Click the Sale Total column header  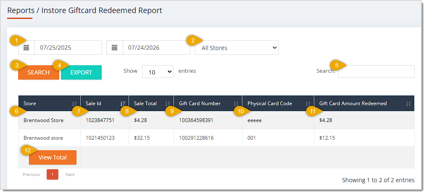tap(151, 104)
